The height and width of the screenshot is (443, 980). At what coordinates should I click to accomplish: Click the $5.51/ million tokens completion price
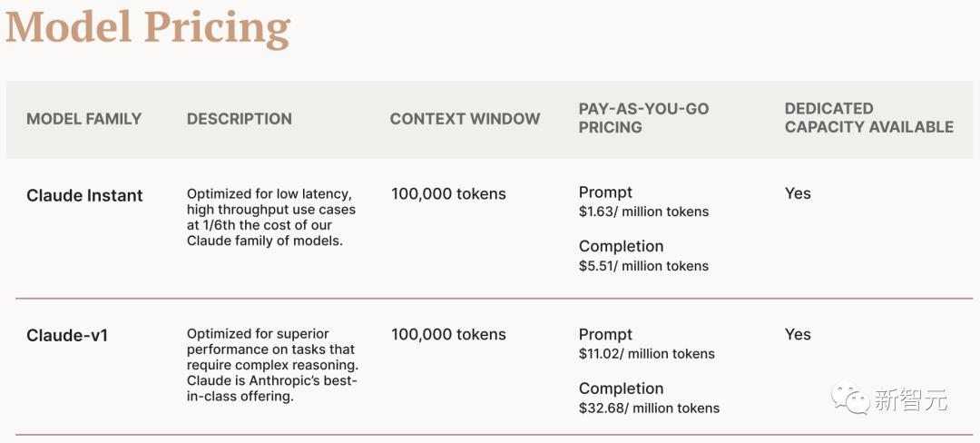pyautogui.click(x=643, y=266)
